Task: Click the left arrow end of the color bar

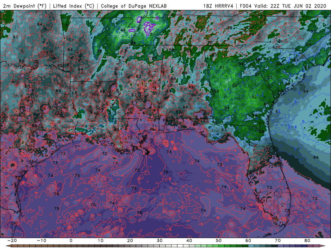Action: coord(8,246)
